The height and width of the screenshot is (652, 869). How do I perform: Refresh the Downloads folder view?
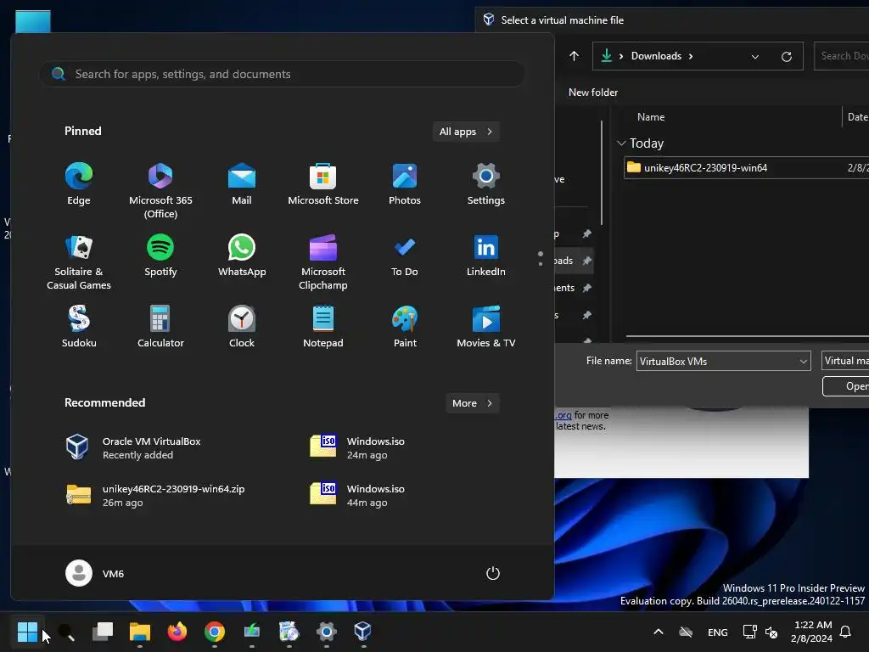(786, 57)
